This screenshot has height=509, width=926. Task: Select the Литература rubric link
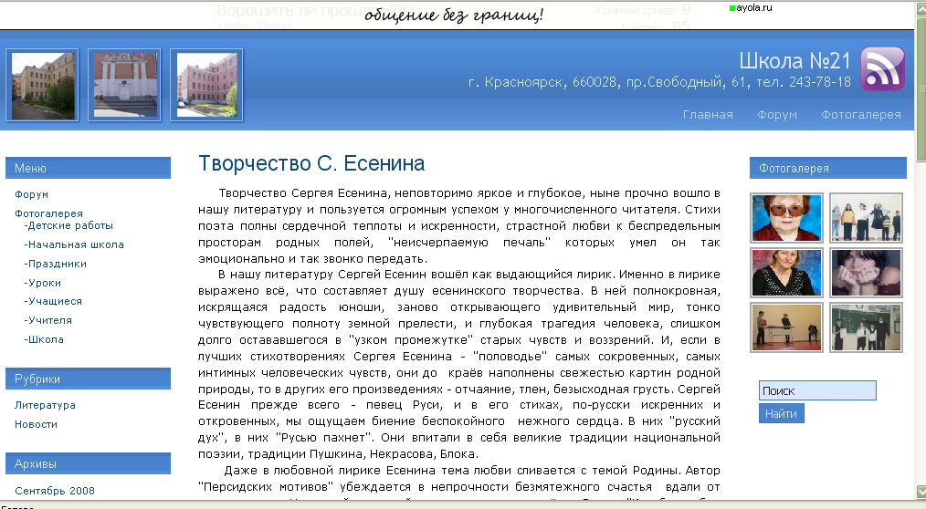(x=45, y=405)
